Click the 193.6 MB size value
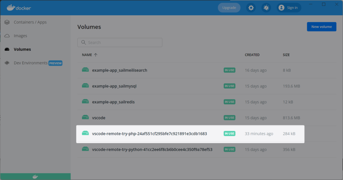The height and width of the screenshot is (180, 343). (291, 86)
